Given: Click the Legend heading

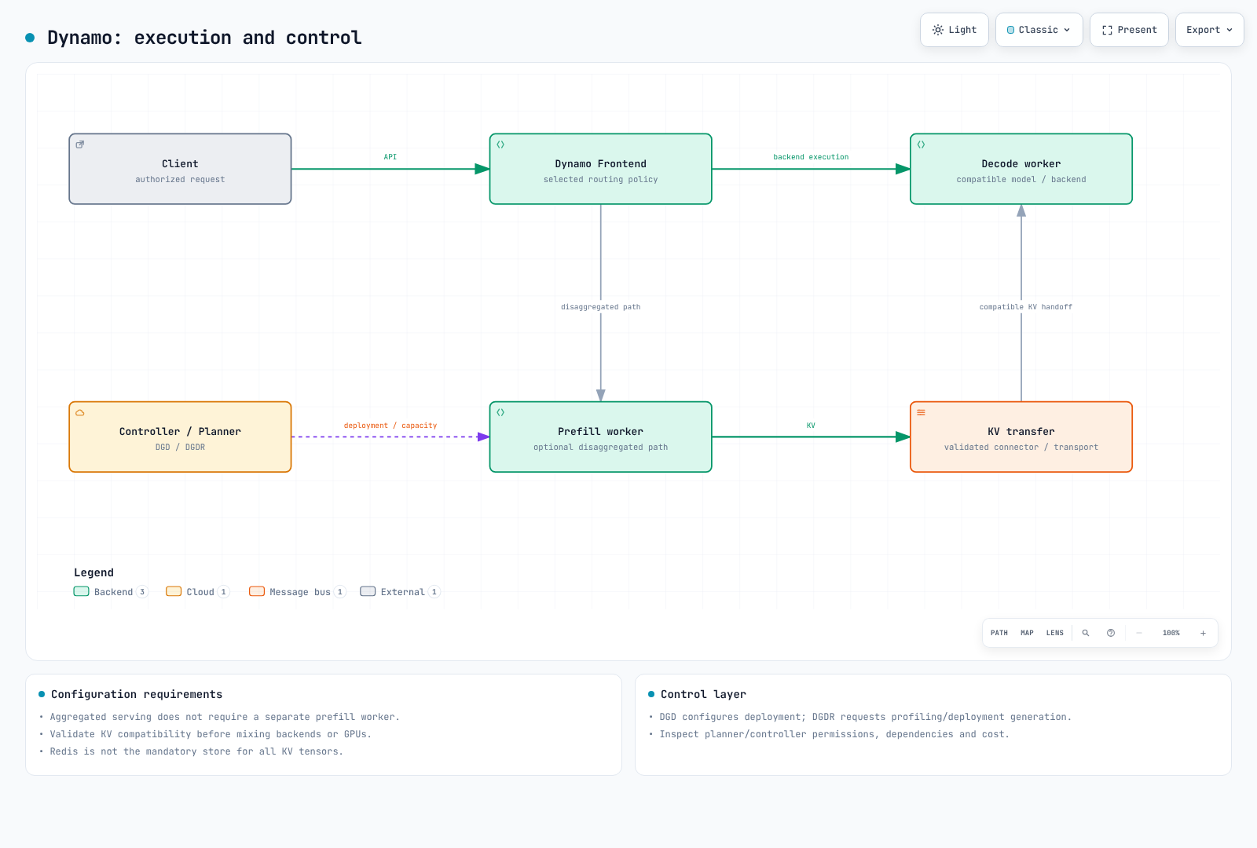Looking at the screenshot, I should (x=93, y=572).
